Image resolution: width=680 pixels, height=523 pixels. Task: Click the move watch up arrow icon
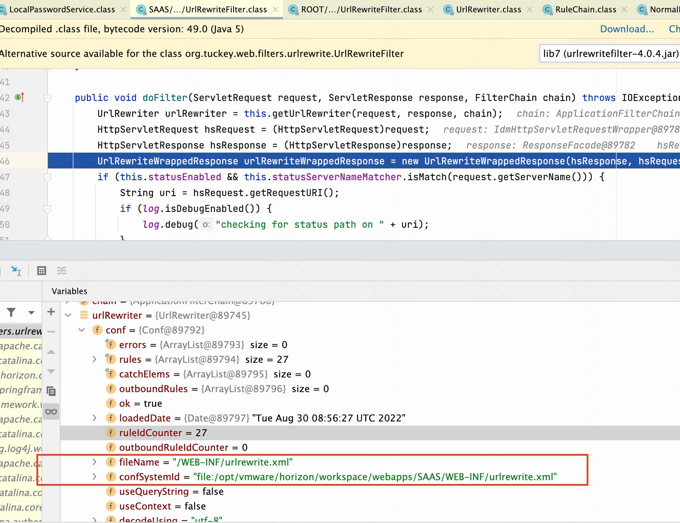[51, 352]
